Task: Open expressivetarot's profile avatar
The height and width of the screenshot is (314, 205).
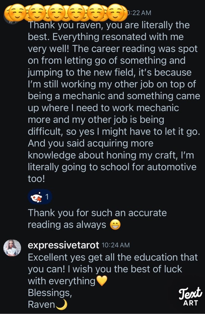Action: pyautogui.click(x=12, y=248)
